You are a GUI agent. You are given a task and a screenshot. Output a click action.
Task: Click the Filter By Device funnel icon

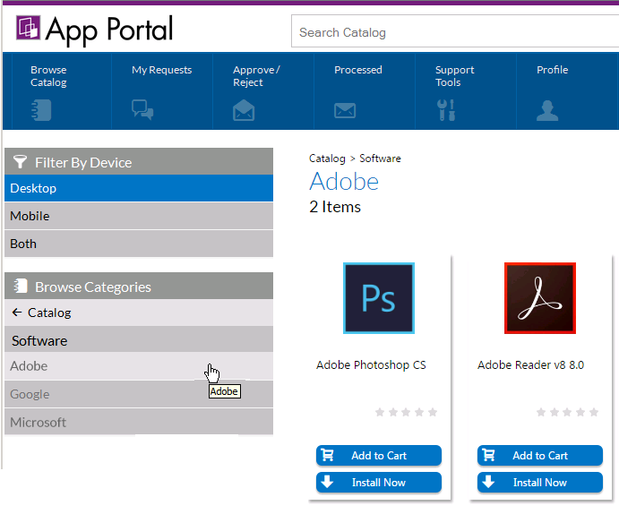(20, 162)
